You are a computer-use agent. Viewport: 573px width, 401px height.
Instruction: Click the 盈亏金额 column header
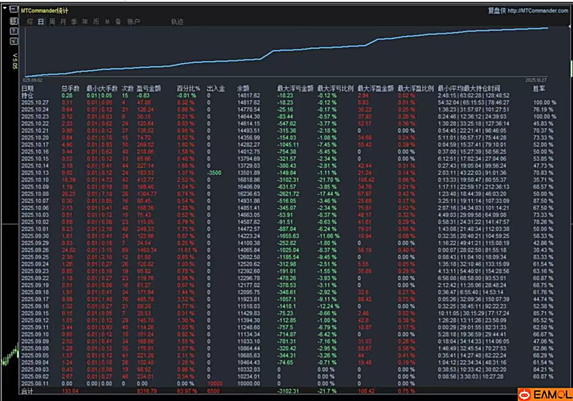(149, 88)
